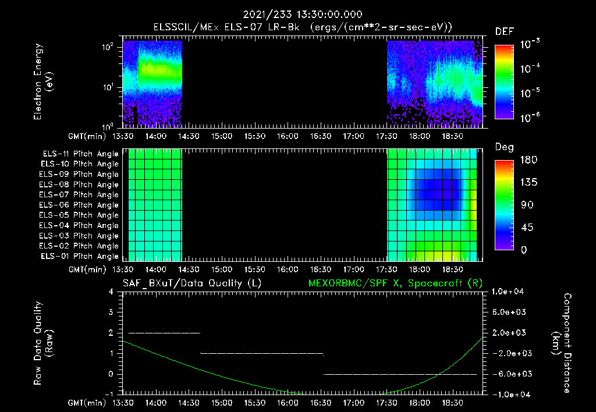Click the 180 degree scale label
The height and width of the screenshot is (412, 596).
(x=528, y=160)
